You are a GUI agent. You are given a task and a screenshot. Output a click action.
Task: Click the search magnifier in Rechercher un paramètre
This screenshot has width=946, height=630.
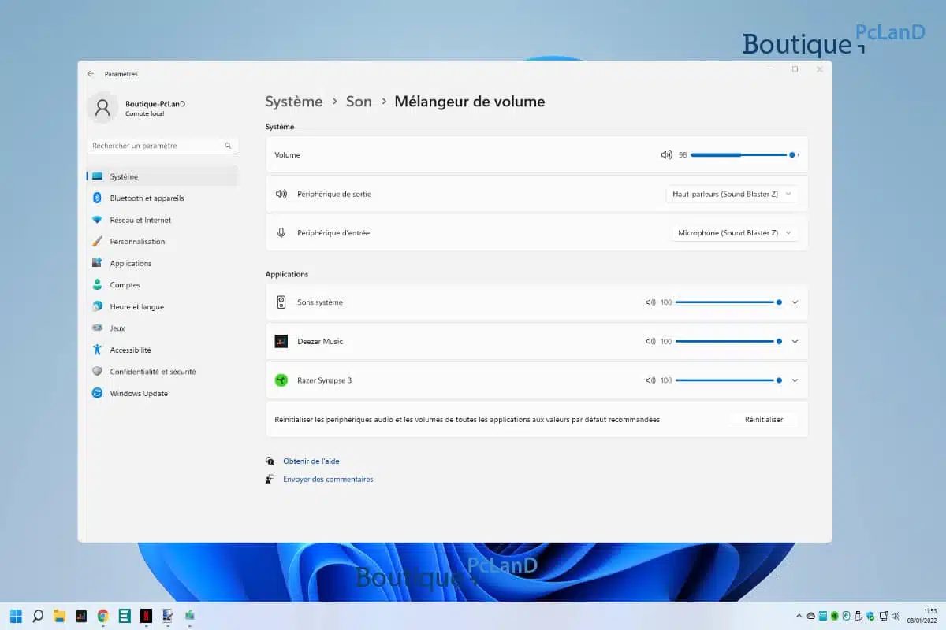point(228,146)
